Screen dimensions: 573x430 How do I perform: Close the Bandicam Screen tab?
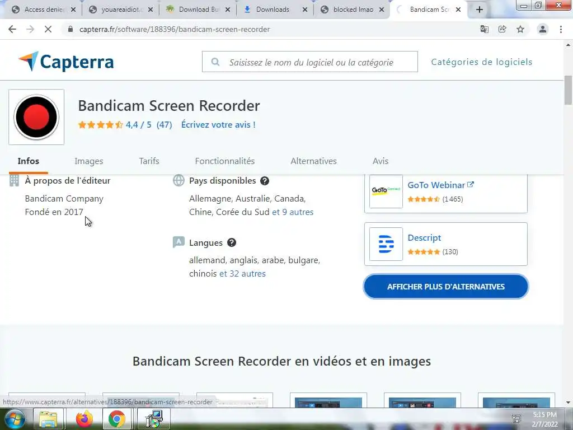click(x=458, y=10)
